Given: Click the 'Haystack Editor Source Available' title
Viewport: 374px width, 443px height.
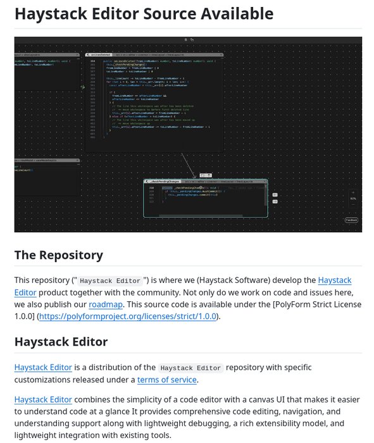Looking at the screenshot, I should pos(144,13).
